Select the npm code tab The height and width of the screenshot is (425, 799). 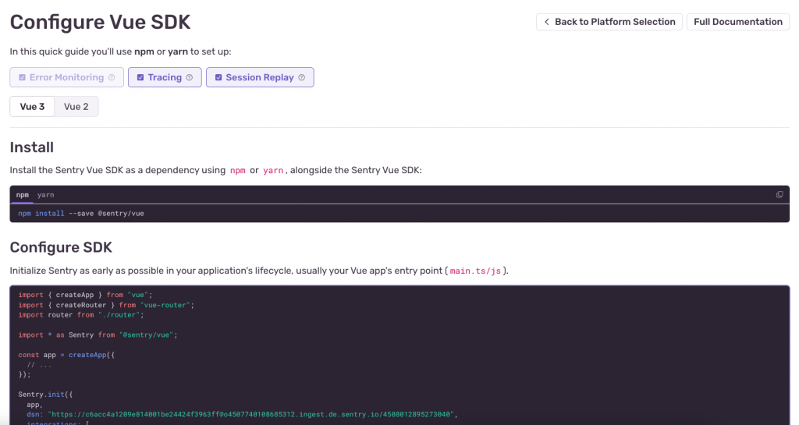point(23,195)
